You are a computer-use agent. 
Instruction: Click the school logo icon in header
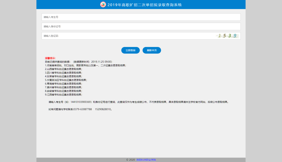coord(103,4)
